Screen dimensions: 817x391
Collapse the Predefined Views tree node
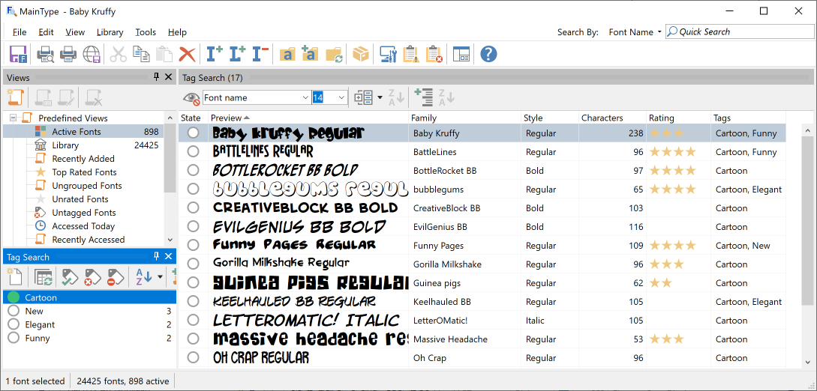pyautogui.click(x=14, y=118)
